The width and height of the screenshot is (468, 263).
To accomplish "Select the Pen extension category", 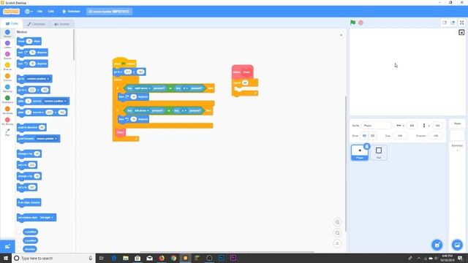I will click(7, 132).
